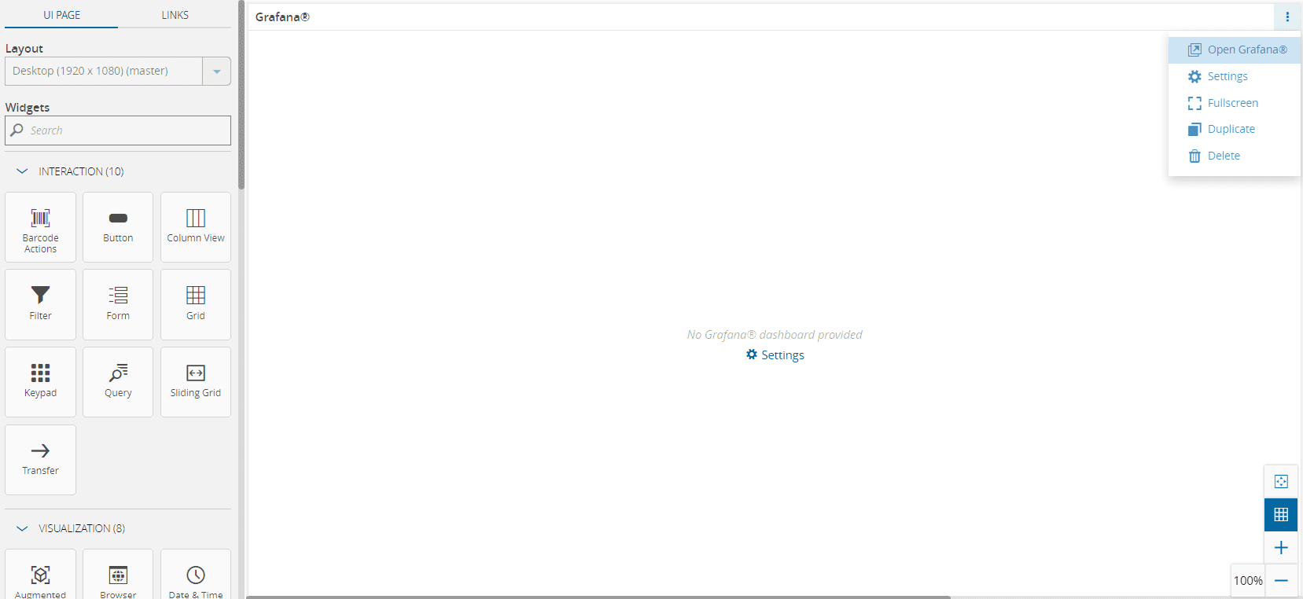
Task: Choose Fullscreen from the menu
Action: (1235, 103)
